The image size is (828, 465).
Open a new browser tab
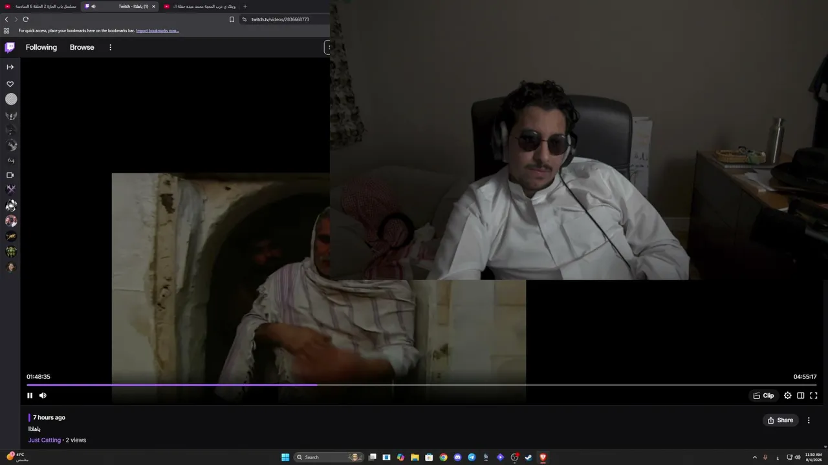tap(245, 6)
